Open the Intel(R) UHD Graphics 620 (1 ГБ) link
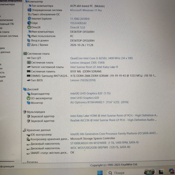The width and height of the screenshot is (175, 175). 90,93
